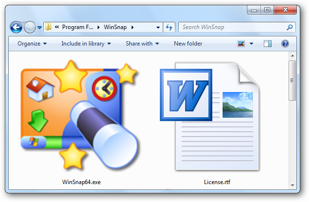Expand the Include in library menu
This screenshot has width=309, height=202.
86,44
